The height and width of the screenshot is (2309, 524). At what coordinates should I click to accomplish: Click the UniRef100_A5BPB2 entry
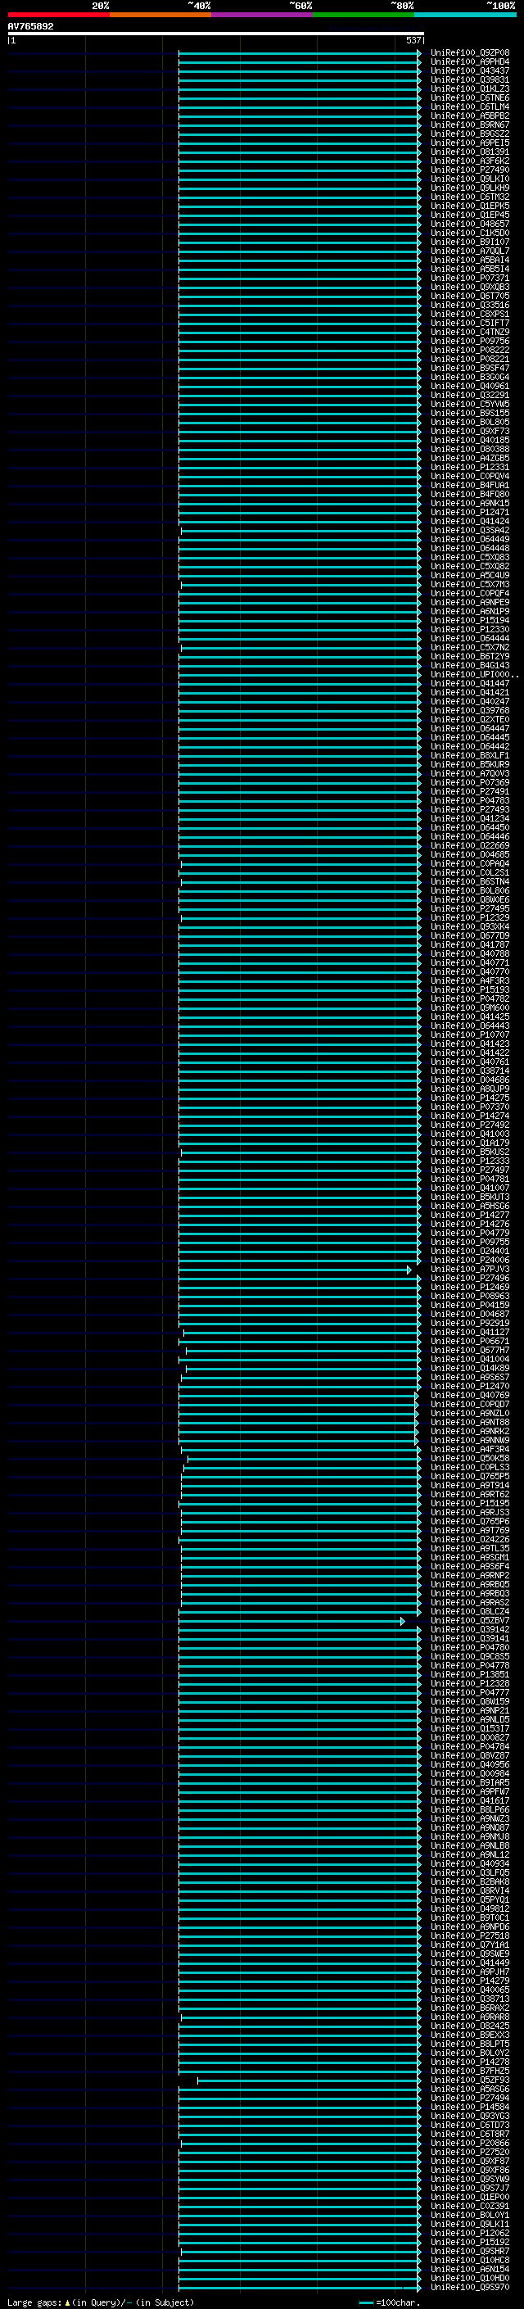469,115
